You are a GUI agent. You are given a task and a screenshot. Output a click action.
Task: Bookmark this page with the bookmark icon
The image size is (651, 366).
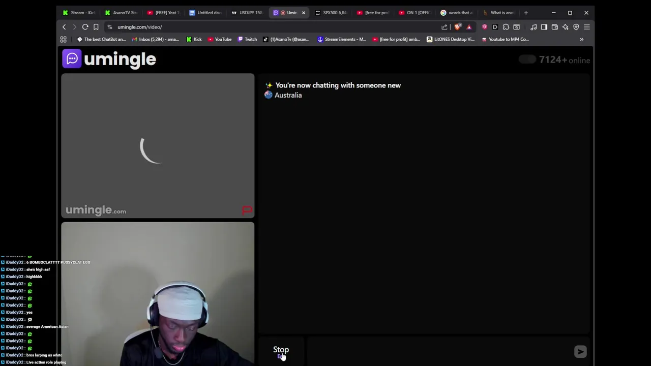96,27
